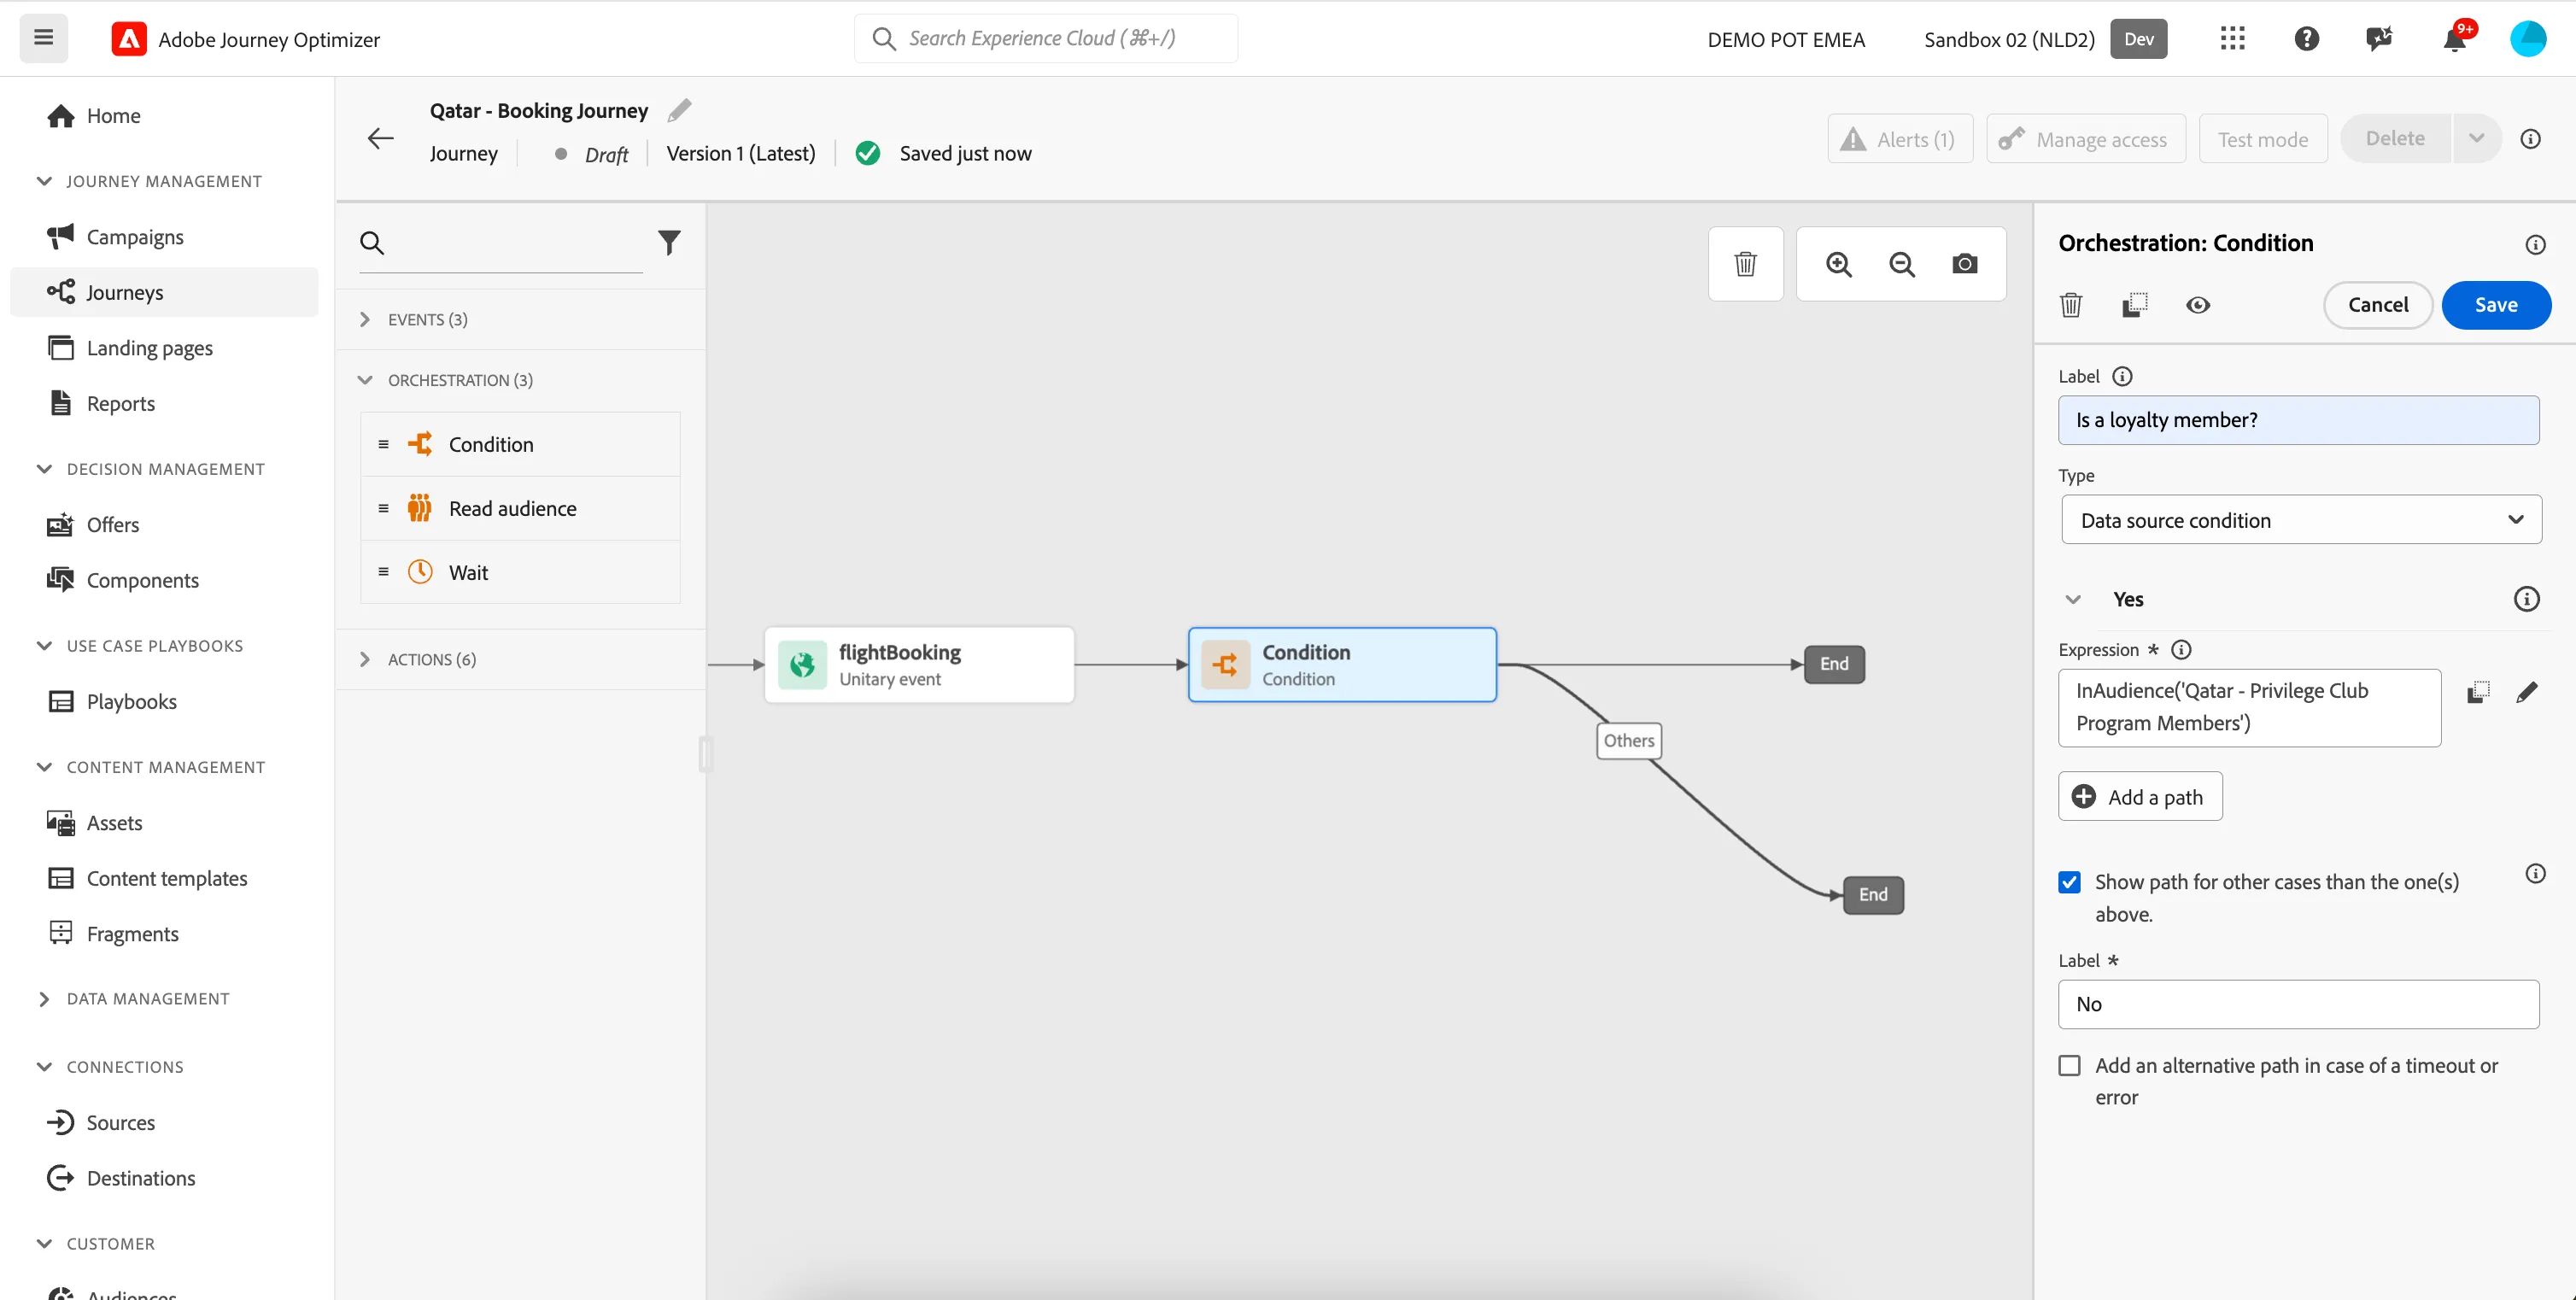Open the hamburger navigation menu
The width and height of the screenshot is (2576, 1300).
[43, 38]
